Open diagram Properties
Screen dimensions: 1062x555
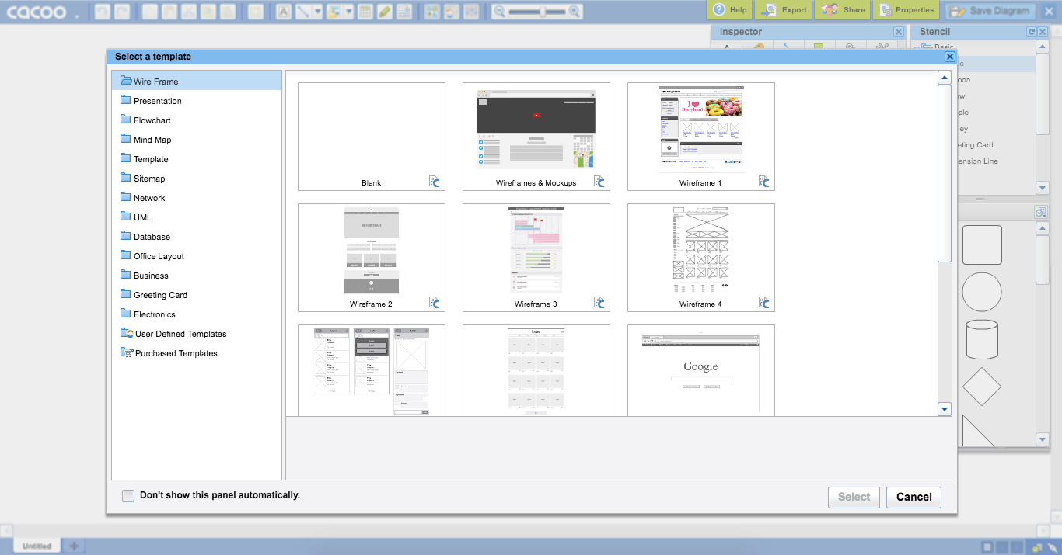tap(906, 10)
